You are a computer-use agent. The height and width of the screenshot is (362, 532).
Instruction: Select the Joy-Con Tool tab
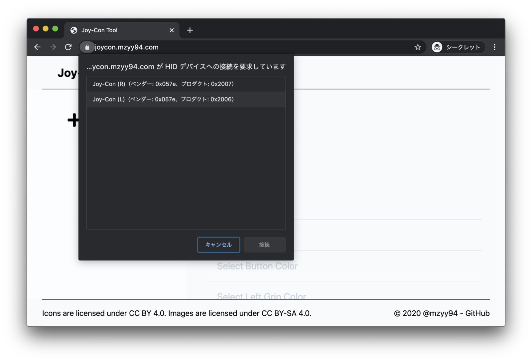pyautogui.click(x=122, y=30)
